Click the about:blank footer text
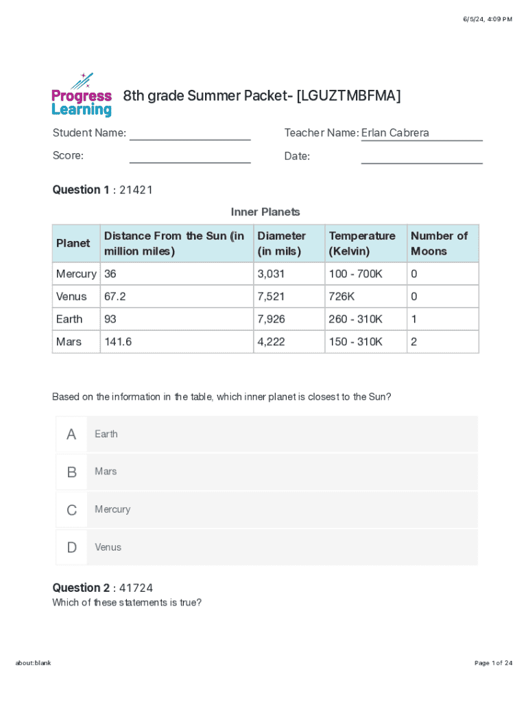Image resolution: width=528 pixels, height=703 pixels. coord(34,662)
